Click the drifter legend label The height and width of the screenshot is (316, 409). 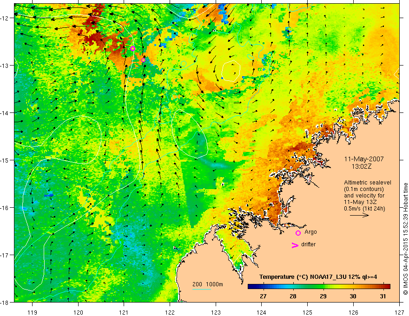(x=308, y=244)
